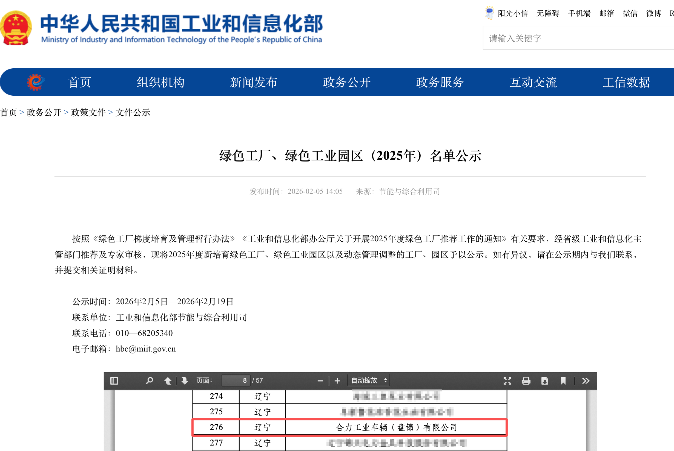This screenshot has width=674, height=451.
Task: Zoom out the PDF page
Action: [x=320, y=380]
